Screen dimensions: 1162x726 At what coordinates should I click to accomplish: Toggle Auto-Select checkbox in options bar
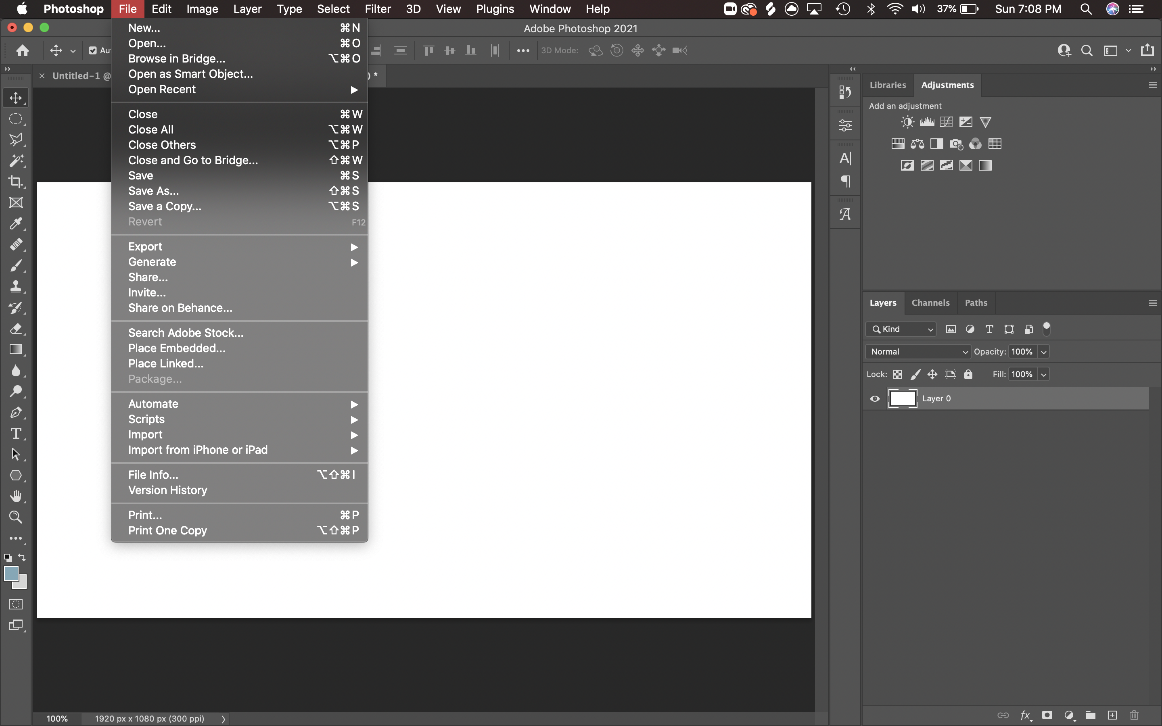pos(93,50)
